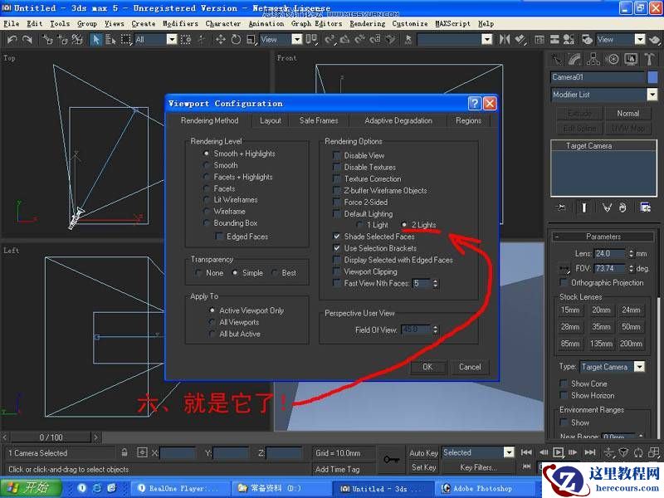This screenshot has height=498, width=664.
Task: Click the selection lock padlock icon
Action: tap(124, 452)
